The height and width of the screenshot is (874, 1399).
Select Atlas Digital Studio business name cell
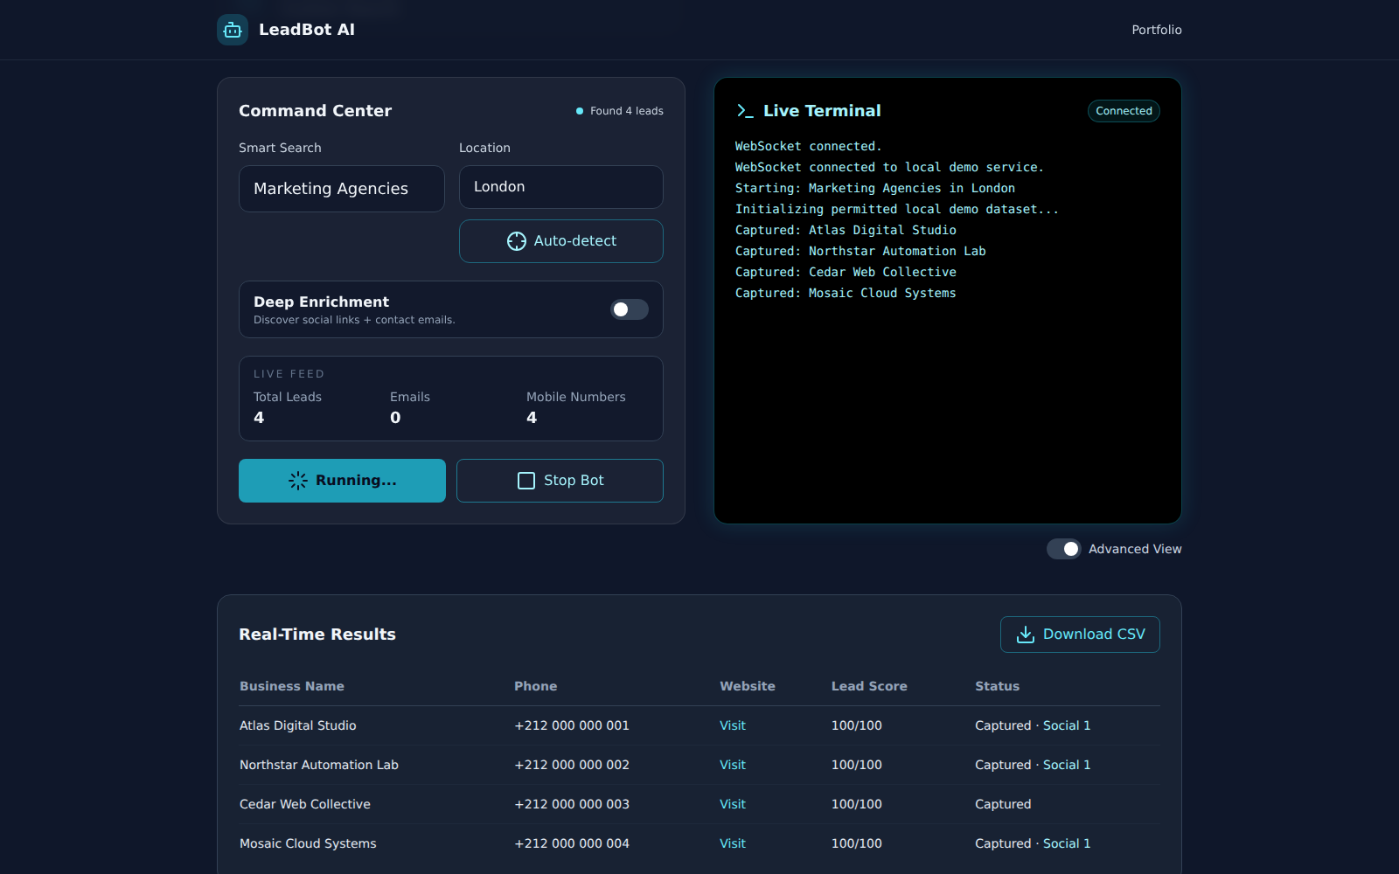(298, 725)
